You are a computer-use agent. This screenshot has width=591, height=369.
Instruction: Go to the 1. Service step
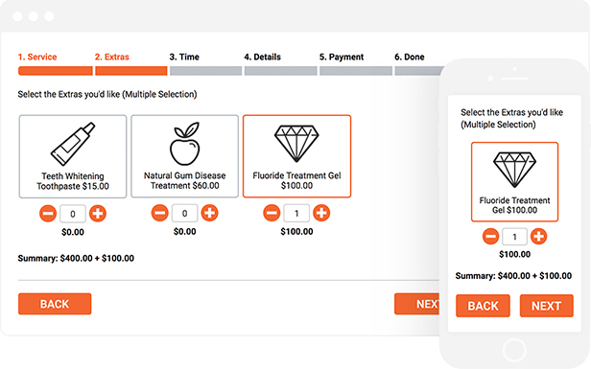point(37,57)
